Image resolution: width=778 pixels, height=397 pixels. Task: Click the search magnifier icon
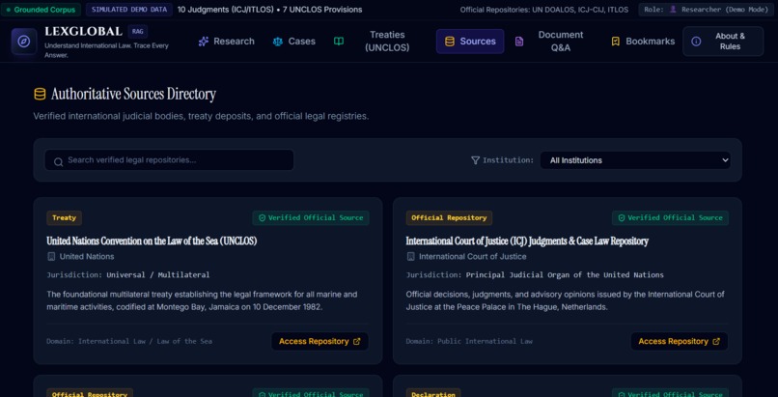[58, 161]
